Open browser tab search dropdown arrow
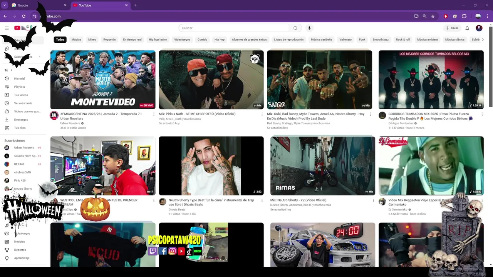This screenshot has width=493, height=277. pyautogui.click(x=5, y=5)
